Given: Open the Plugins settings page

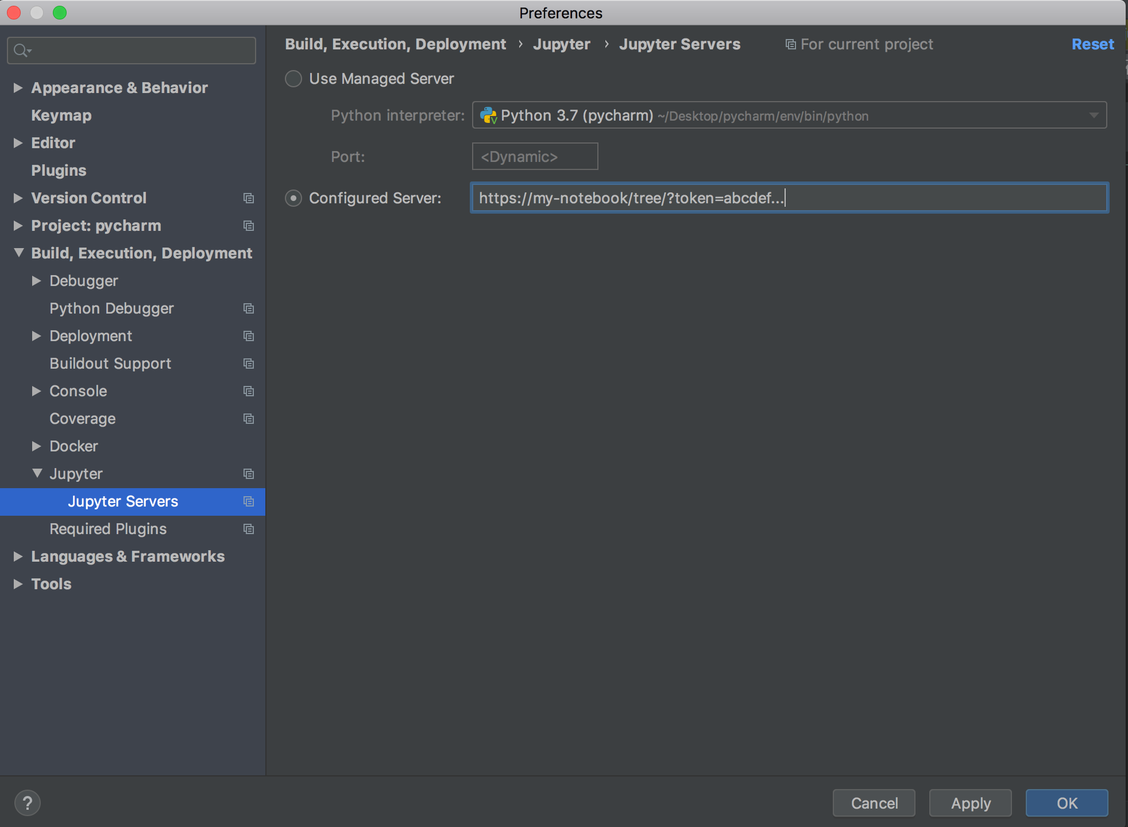Looking at the screenshot, I should [59, 171].
